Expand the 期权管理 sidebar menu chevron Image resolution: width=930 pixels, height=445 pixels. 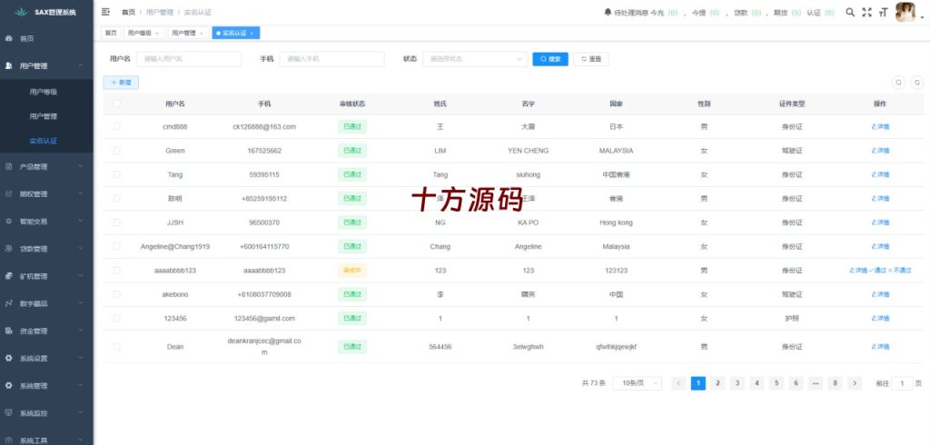[81, 194]
